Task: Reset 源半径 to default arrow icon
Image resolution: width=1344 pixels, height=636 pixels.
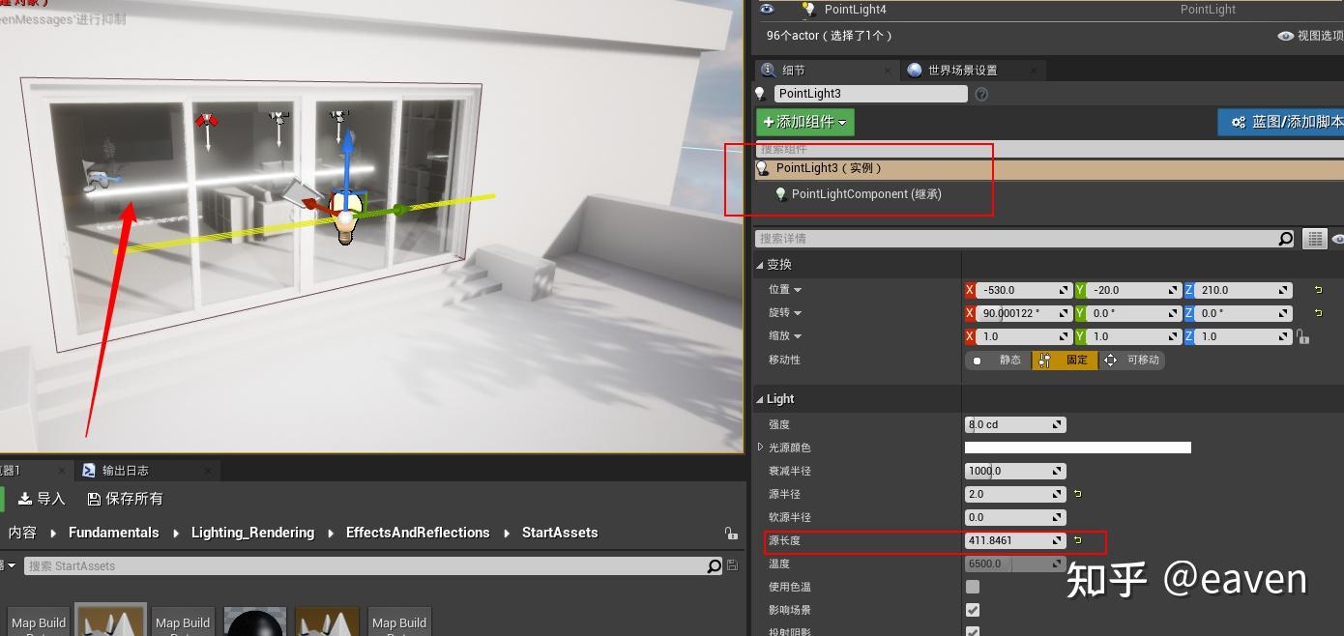Action: coord(1077,494)
